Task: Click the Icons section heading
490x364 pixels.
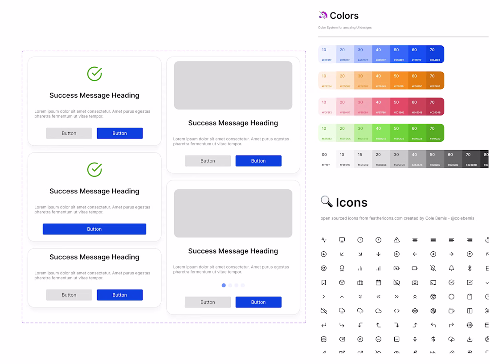Action: pyautogui.click(x=351, y=202)
